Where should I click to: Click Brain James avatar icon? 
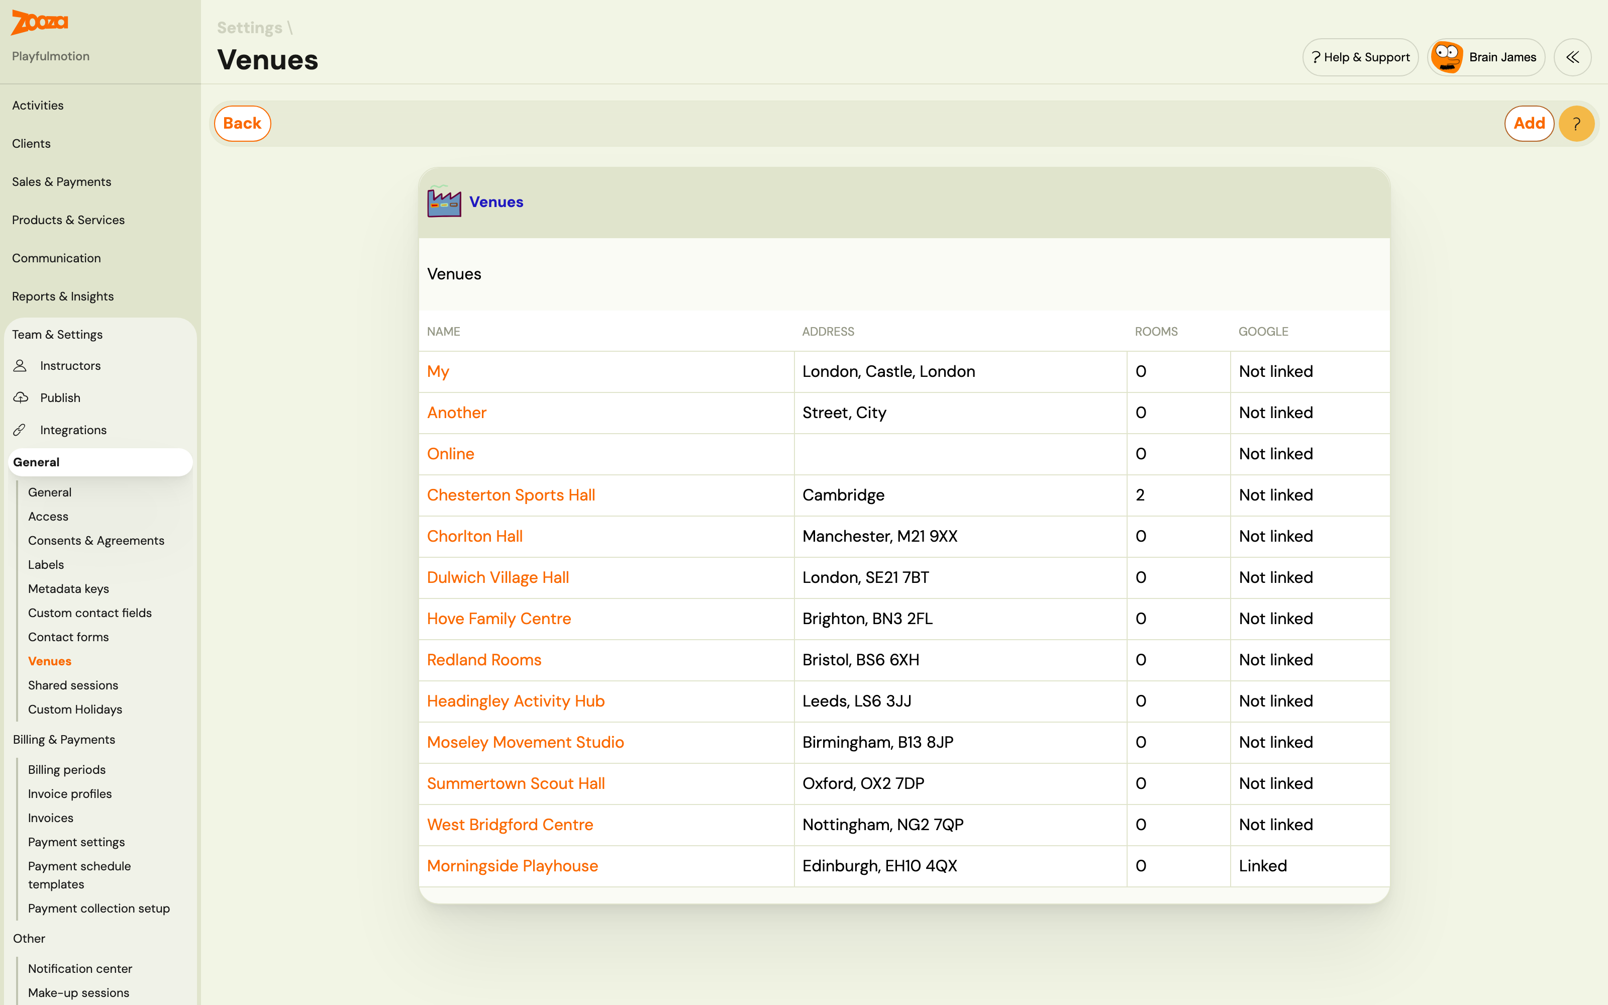(x=1447, y=57)
